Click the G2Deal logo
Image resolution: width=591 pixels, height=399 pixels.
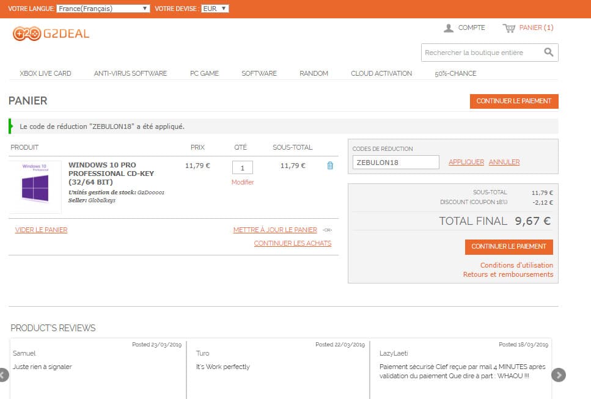[51, 34]
